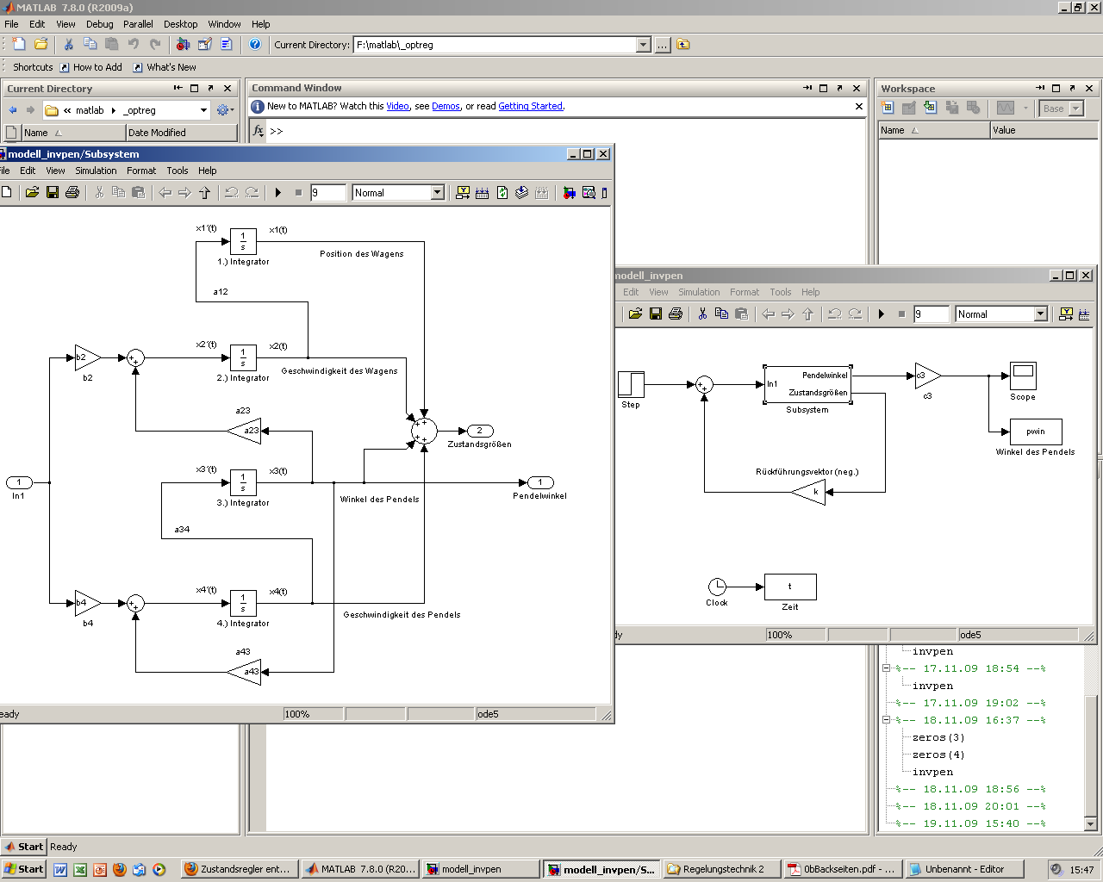Click MATLAB Start button at bottom
This screenshot has height=882, width=1103.
tap(23, 847)
